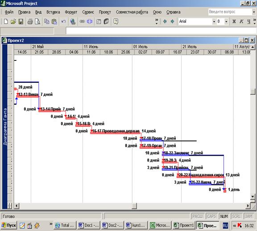
Task: Open help question mark icon
Action: (x=116, y=21)
